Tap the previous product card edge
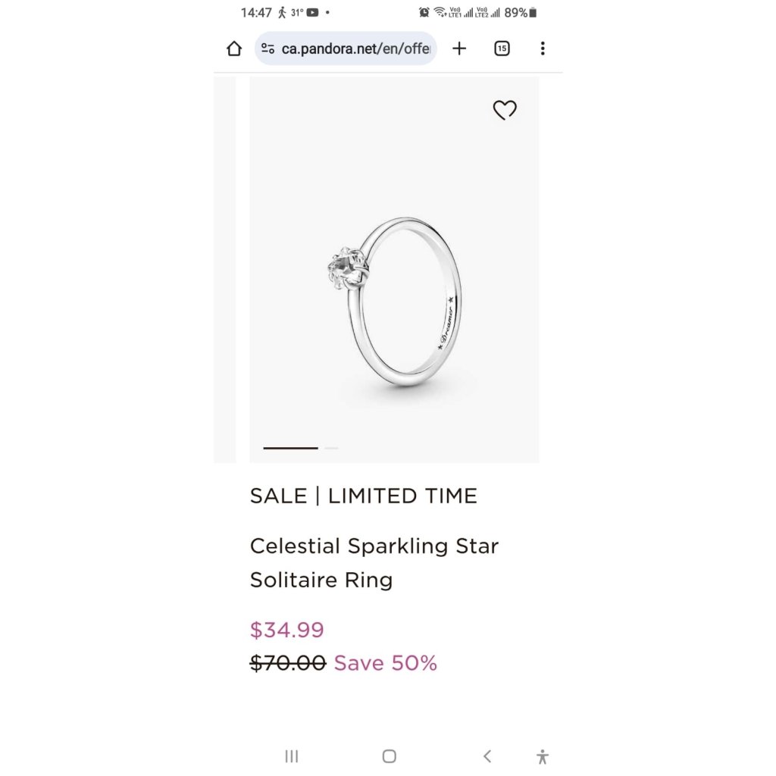Viewport: 776px width, 776px height. (224, 269)
